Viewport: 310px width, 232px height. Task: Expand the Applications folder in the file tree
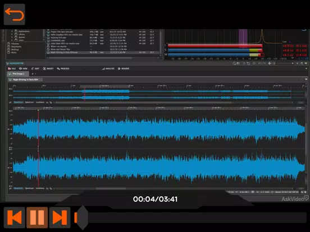click(12, 31)
